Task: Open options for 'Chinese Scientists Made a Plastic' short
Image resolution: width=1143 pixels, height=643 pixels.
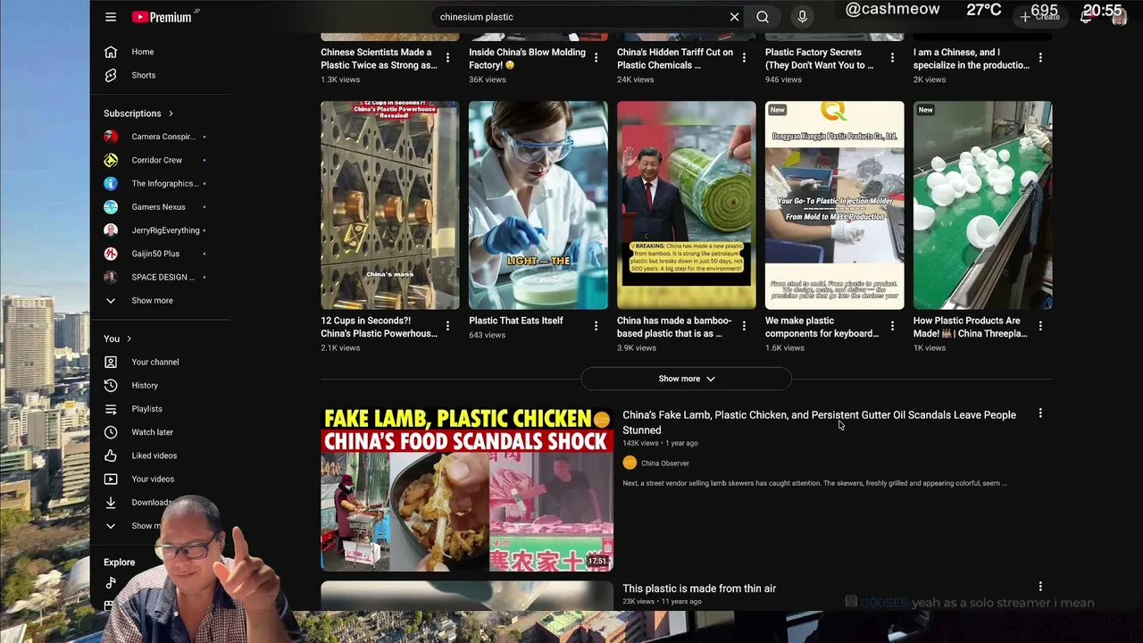Action: (447, 58)
